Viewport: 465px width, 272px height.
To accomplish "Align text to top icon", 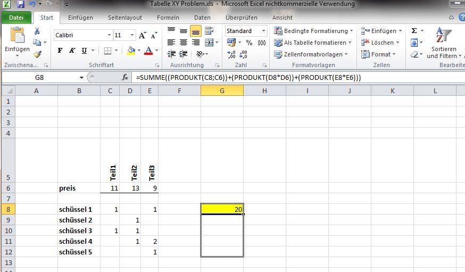I will [171, 31].
